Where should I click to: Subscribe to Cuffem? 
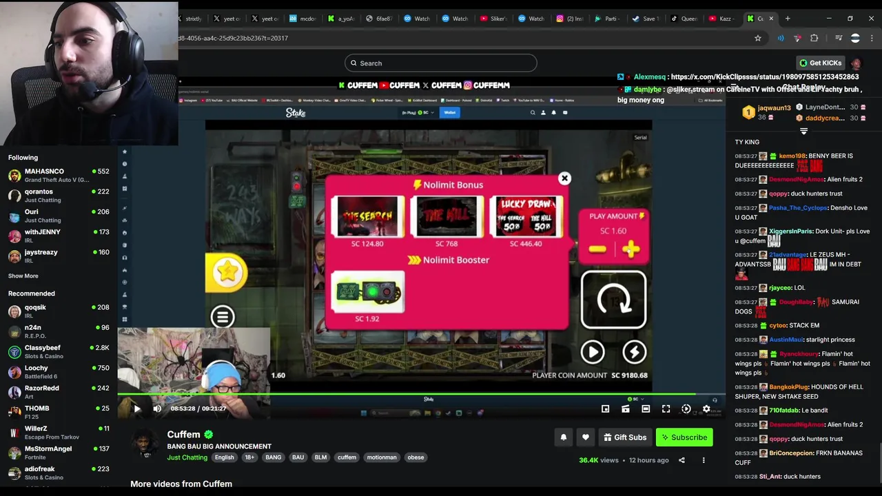click(684, 437)
